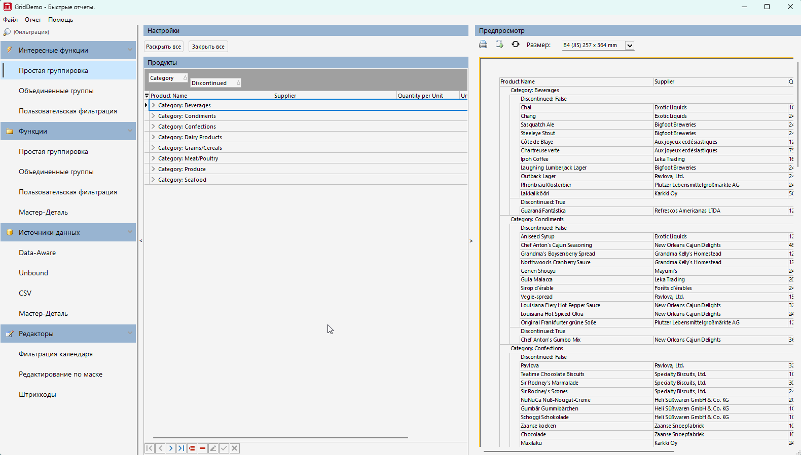Open the Отчет menu

coord(33,20)
